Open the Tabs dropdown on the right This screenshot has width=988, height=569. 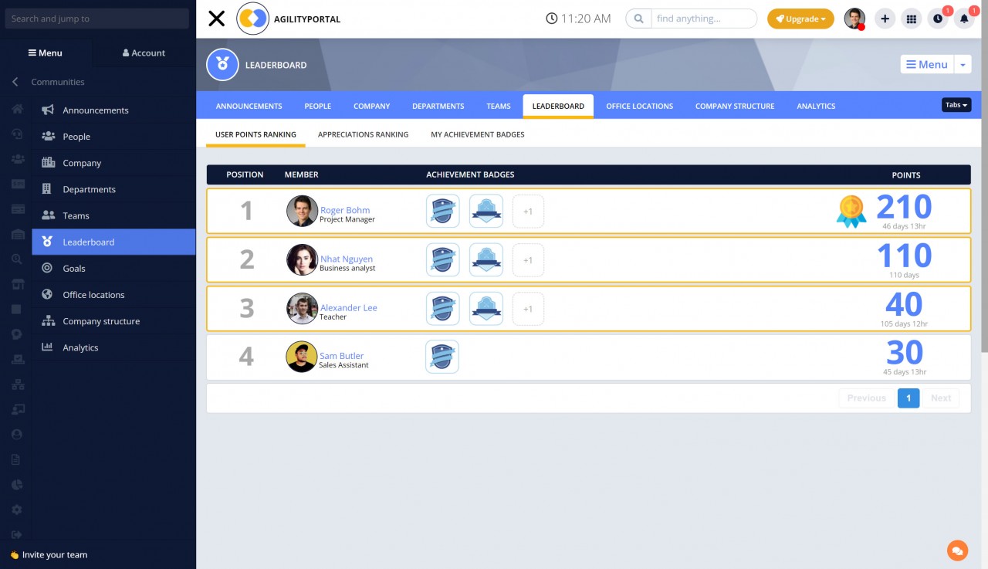(x=956, y=104)
